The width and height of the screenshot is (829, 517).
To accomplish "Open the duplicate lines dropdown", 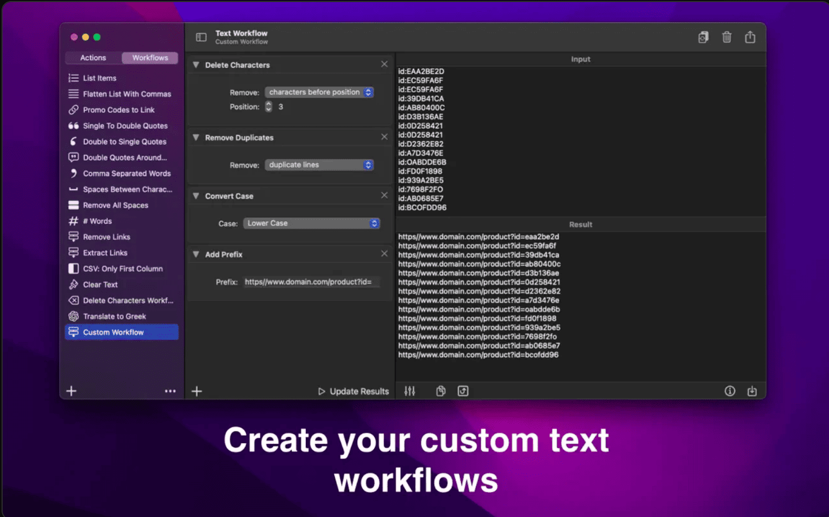I will pyautogui.click(x=319, y=165).
